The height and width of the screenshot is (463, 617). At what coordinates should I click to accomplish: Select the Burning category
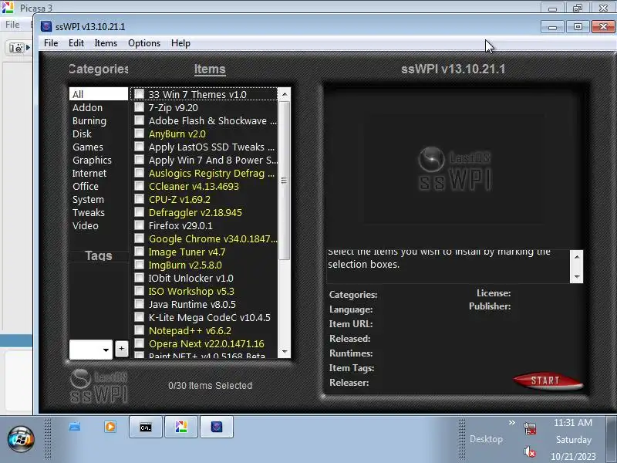99,120
